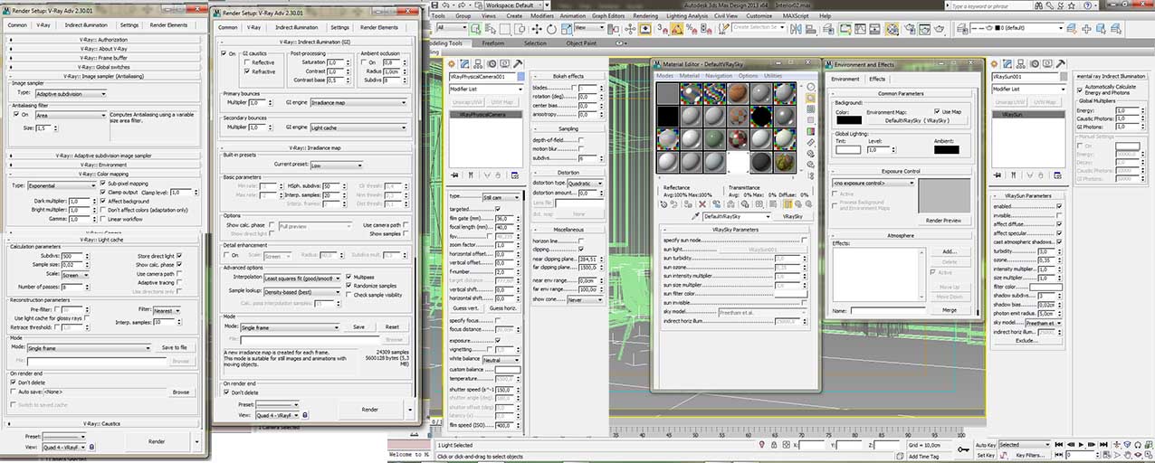Open Render Elements tab in second Render Setup
This screenshot has height=463, width=1155.
tap(379, 27)
